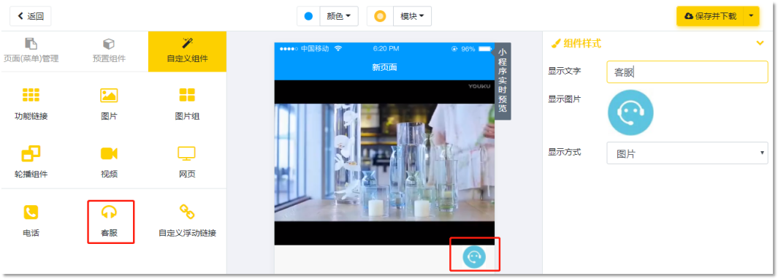Insert the 视频 video component
This screenshot has height=279, width=778.
pyautogui.click(x=109, y=162)
